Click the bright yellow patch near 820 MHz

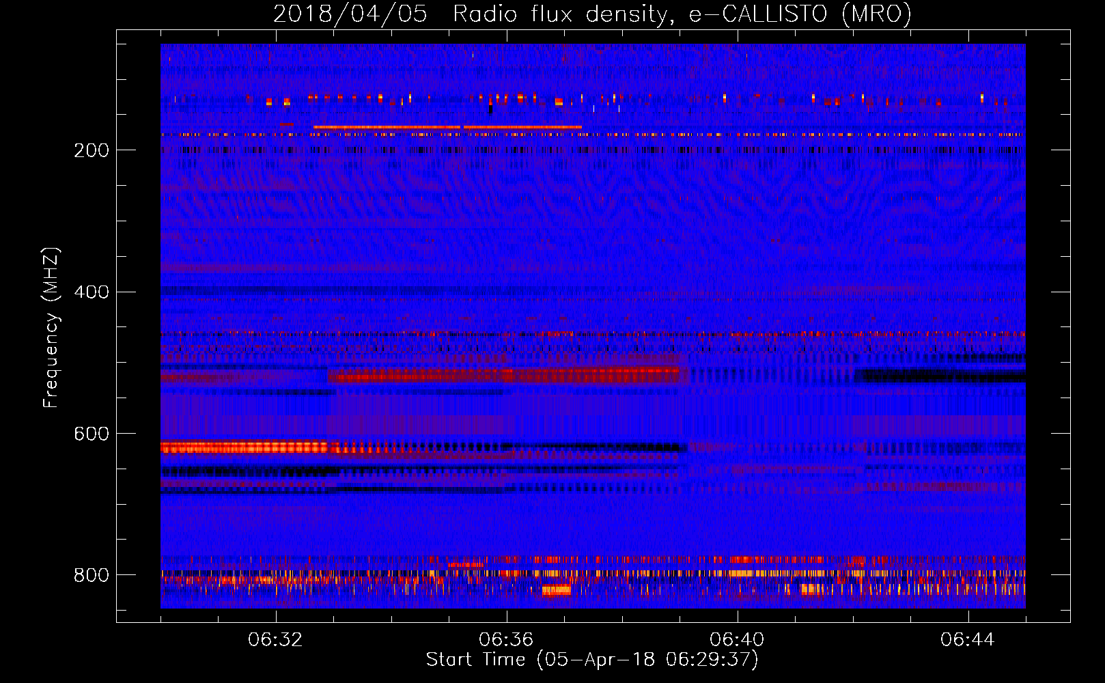click(556, 590)
